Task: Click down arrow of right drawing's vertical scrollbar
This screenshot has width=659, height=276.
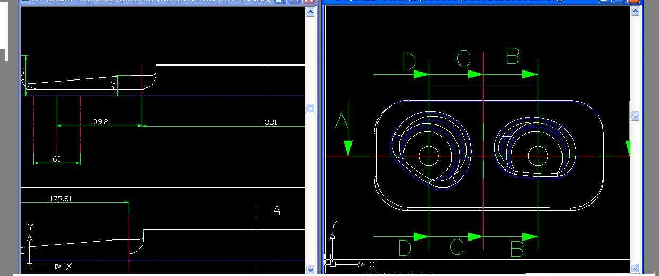Action: coord(636,269)
